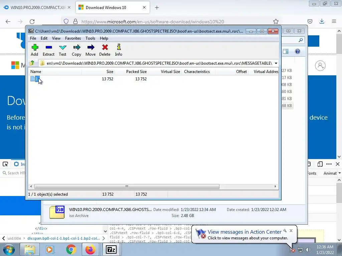
Task: Click the Firefox taskbar button
Action: (90, 249)
